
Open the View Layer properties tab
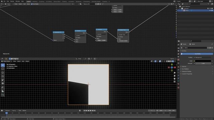click(178, 54)
